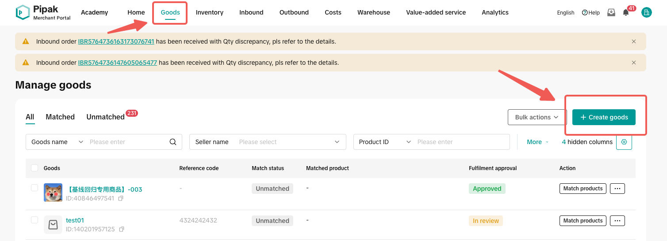The width and height of the screenshot is (667, 241).
Task: Open the Seller name select dropdown
Action: click(268, 142)
